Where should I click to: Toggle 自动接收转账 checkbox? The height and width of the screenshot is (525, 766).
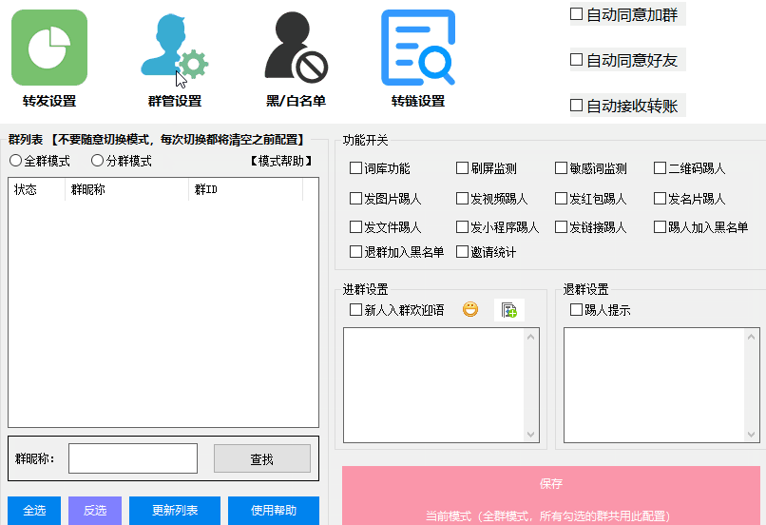point(576,106)
